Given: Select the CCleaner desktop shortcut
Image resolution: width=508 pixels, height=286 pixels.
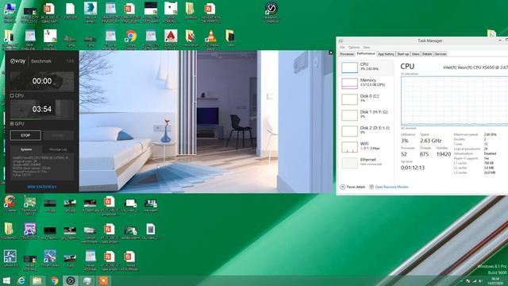Looking at the screenshot, I should (x=10, y=203).
